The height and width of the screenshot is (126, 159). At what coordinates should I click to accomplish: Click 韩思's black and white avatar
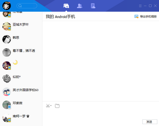point(7,39)
